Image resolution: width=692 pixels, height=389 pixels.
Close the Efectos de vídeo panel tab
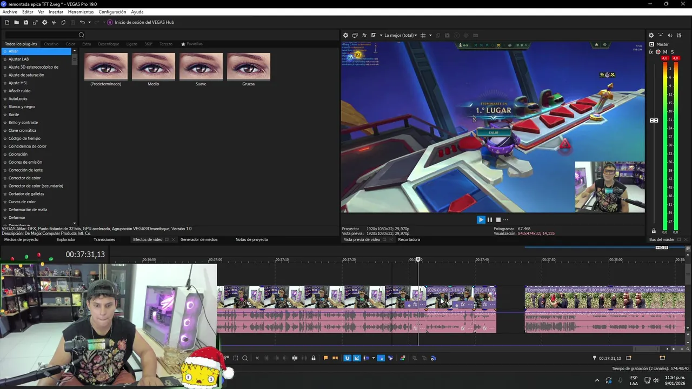pos(173,239)
